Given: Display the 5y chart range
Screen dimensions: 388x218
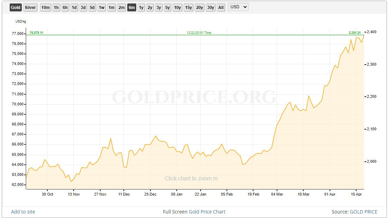Looking at the screenshot, I should click(167, 7).
